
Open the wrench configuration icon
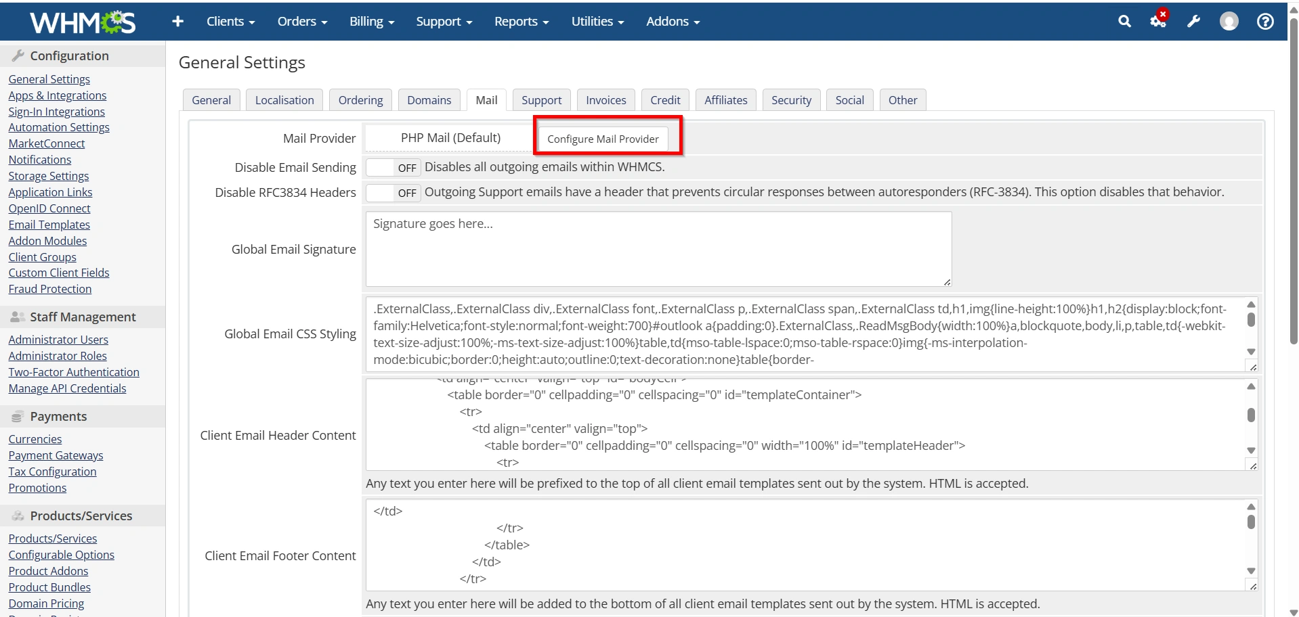tap(1193, 22)
